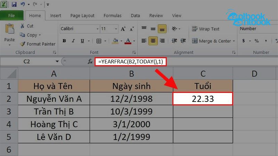Select cell C2 containing 22.33

pyautogui.click(x=203, y=99)
